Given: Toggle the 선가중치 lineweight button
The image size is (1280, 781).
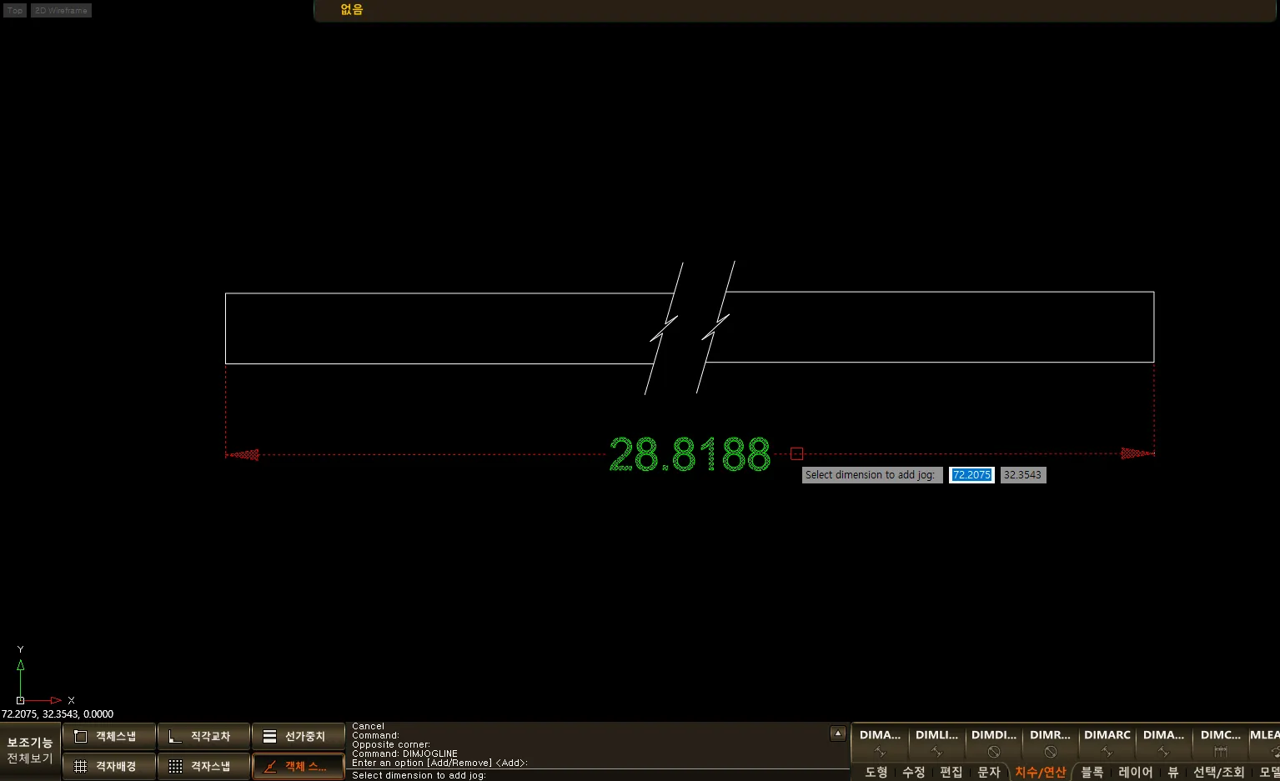Looking at the screenshot, I should coord(298,737).
